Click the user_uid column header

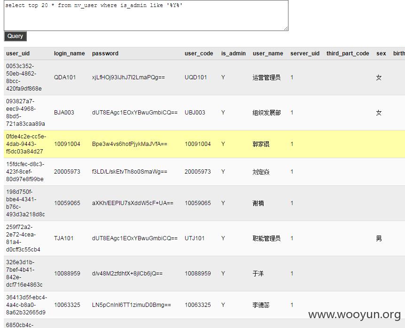click(18, 53)
